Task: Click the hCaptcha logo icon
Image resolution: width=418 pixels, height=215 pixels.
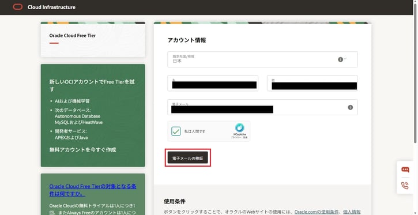Action: coord(239,128)
